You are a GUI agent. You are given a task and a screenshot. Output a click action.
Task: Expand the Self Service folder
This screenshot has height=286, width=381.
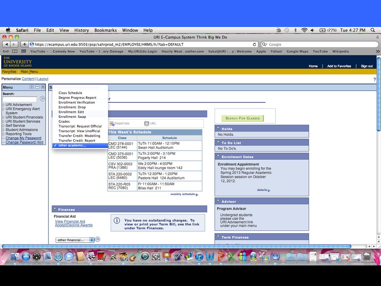click(x=4, y=126)
